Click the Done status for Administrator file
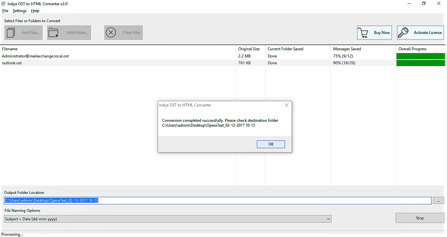Image resolution: width=447 pixels, height=237 pixels. pos(272,56)
